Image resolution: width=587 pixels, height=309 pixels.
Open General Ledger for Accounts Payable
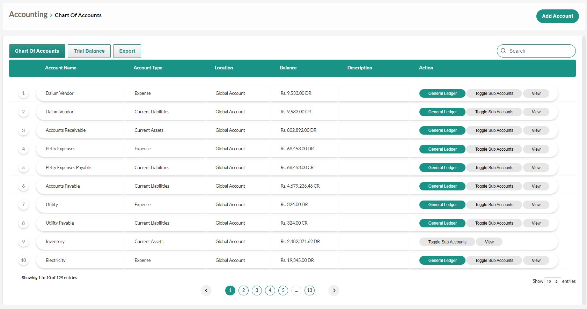point(442,186)
